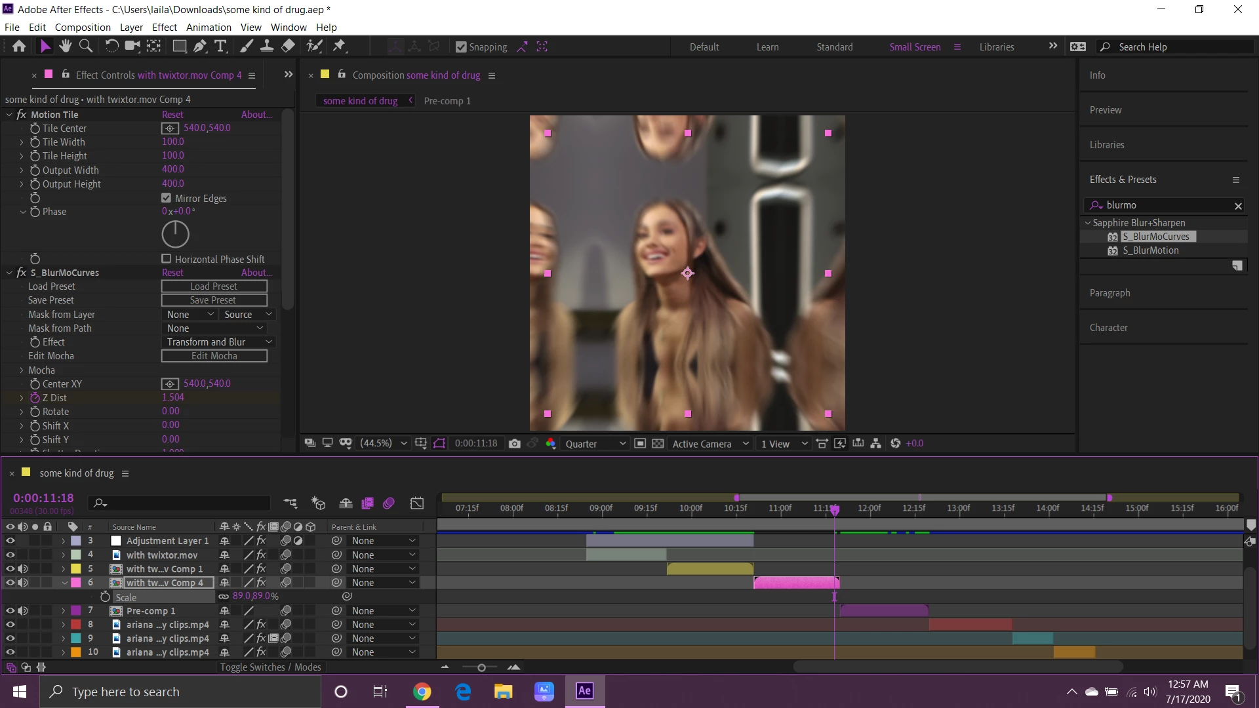Uncheck the Mirror Edges checkbox
The image size is (1259, 708).
click(x=167, y=198)
